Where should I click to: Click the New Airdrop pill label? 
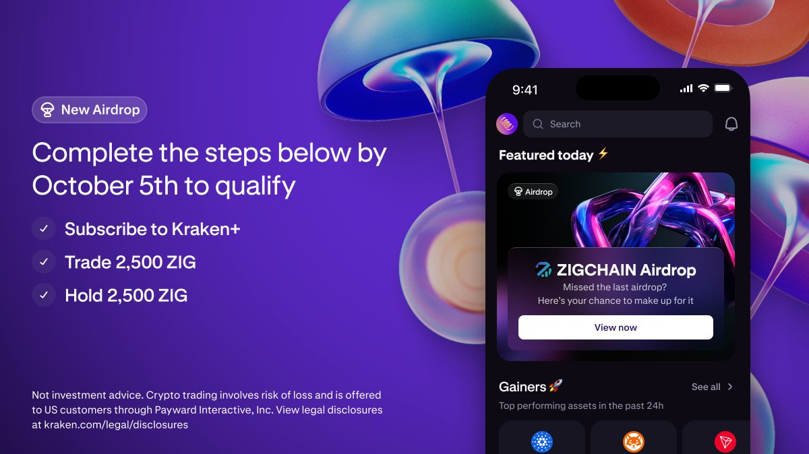coord(89,110)
